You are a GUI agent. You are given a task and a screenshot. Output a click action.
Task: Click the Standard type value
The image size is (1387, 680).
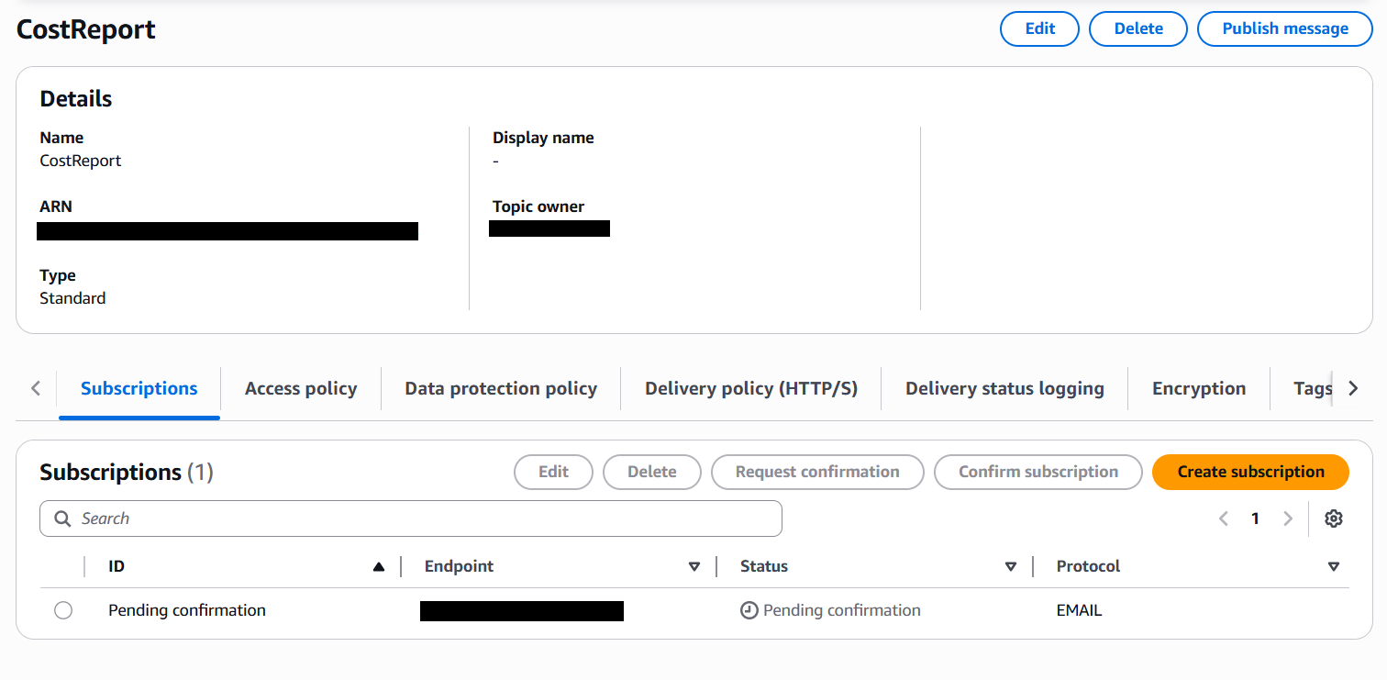click(72, 298)
